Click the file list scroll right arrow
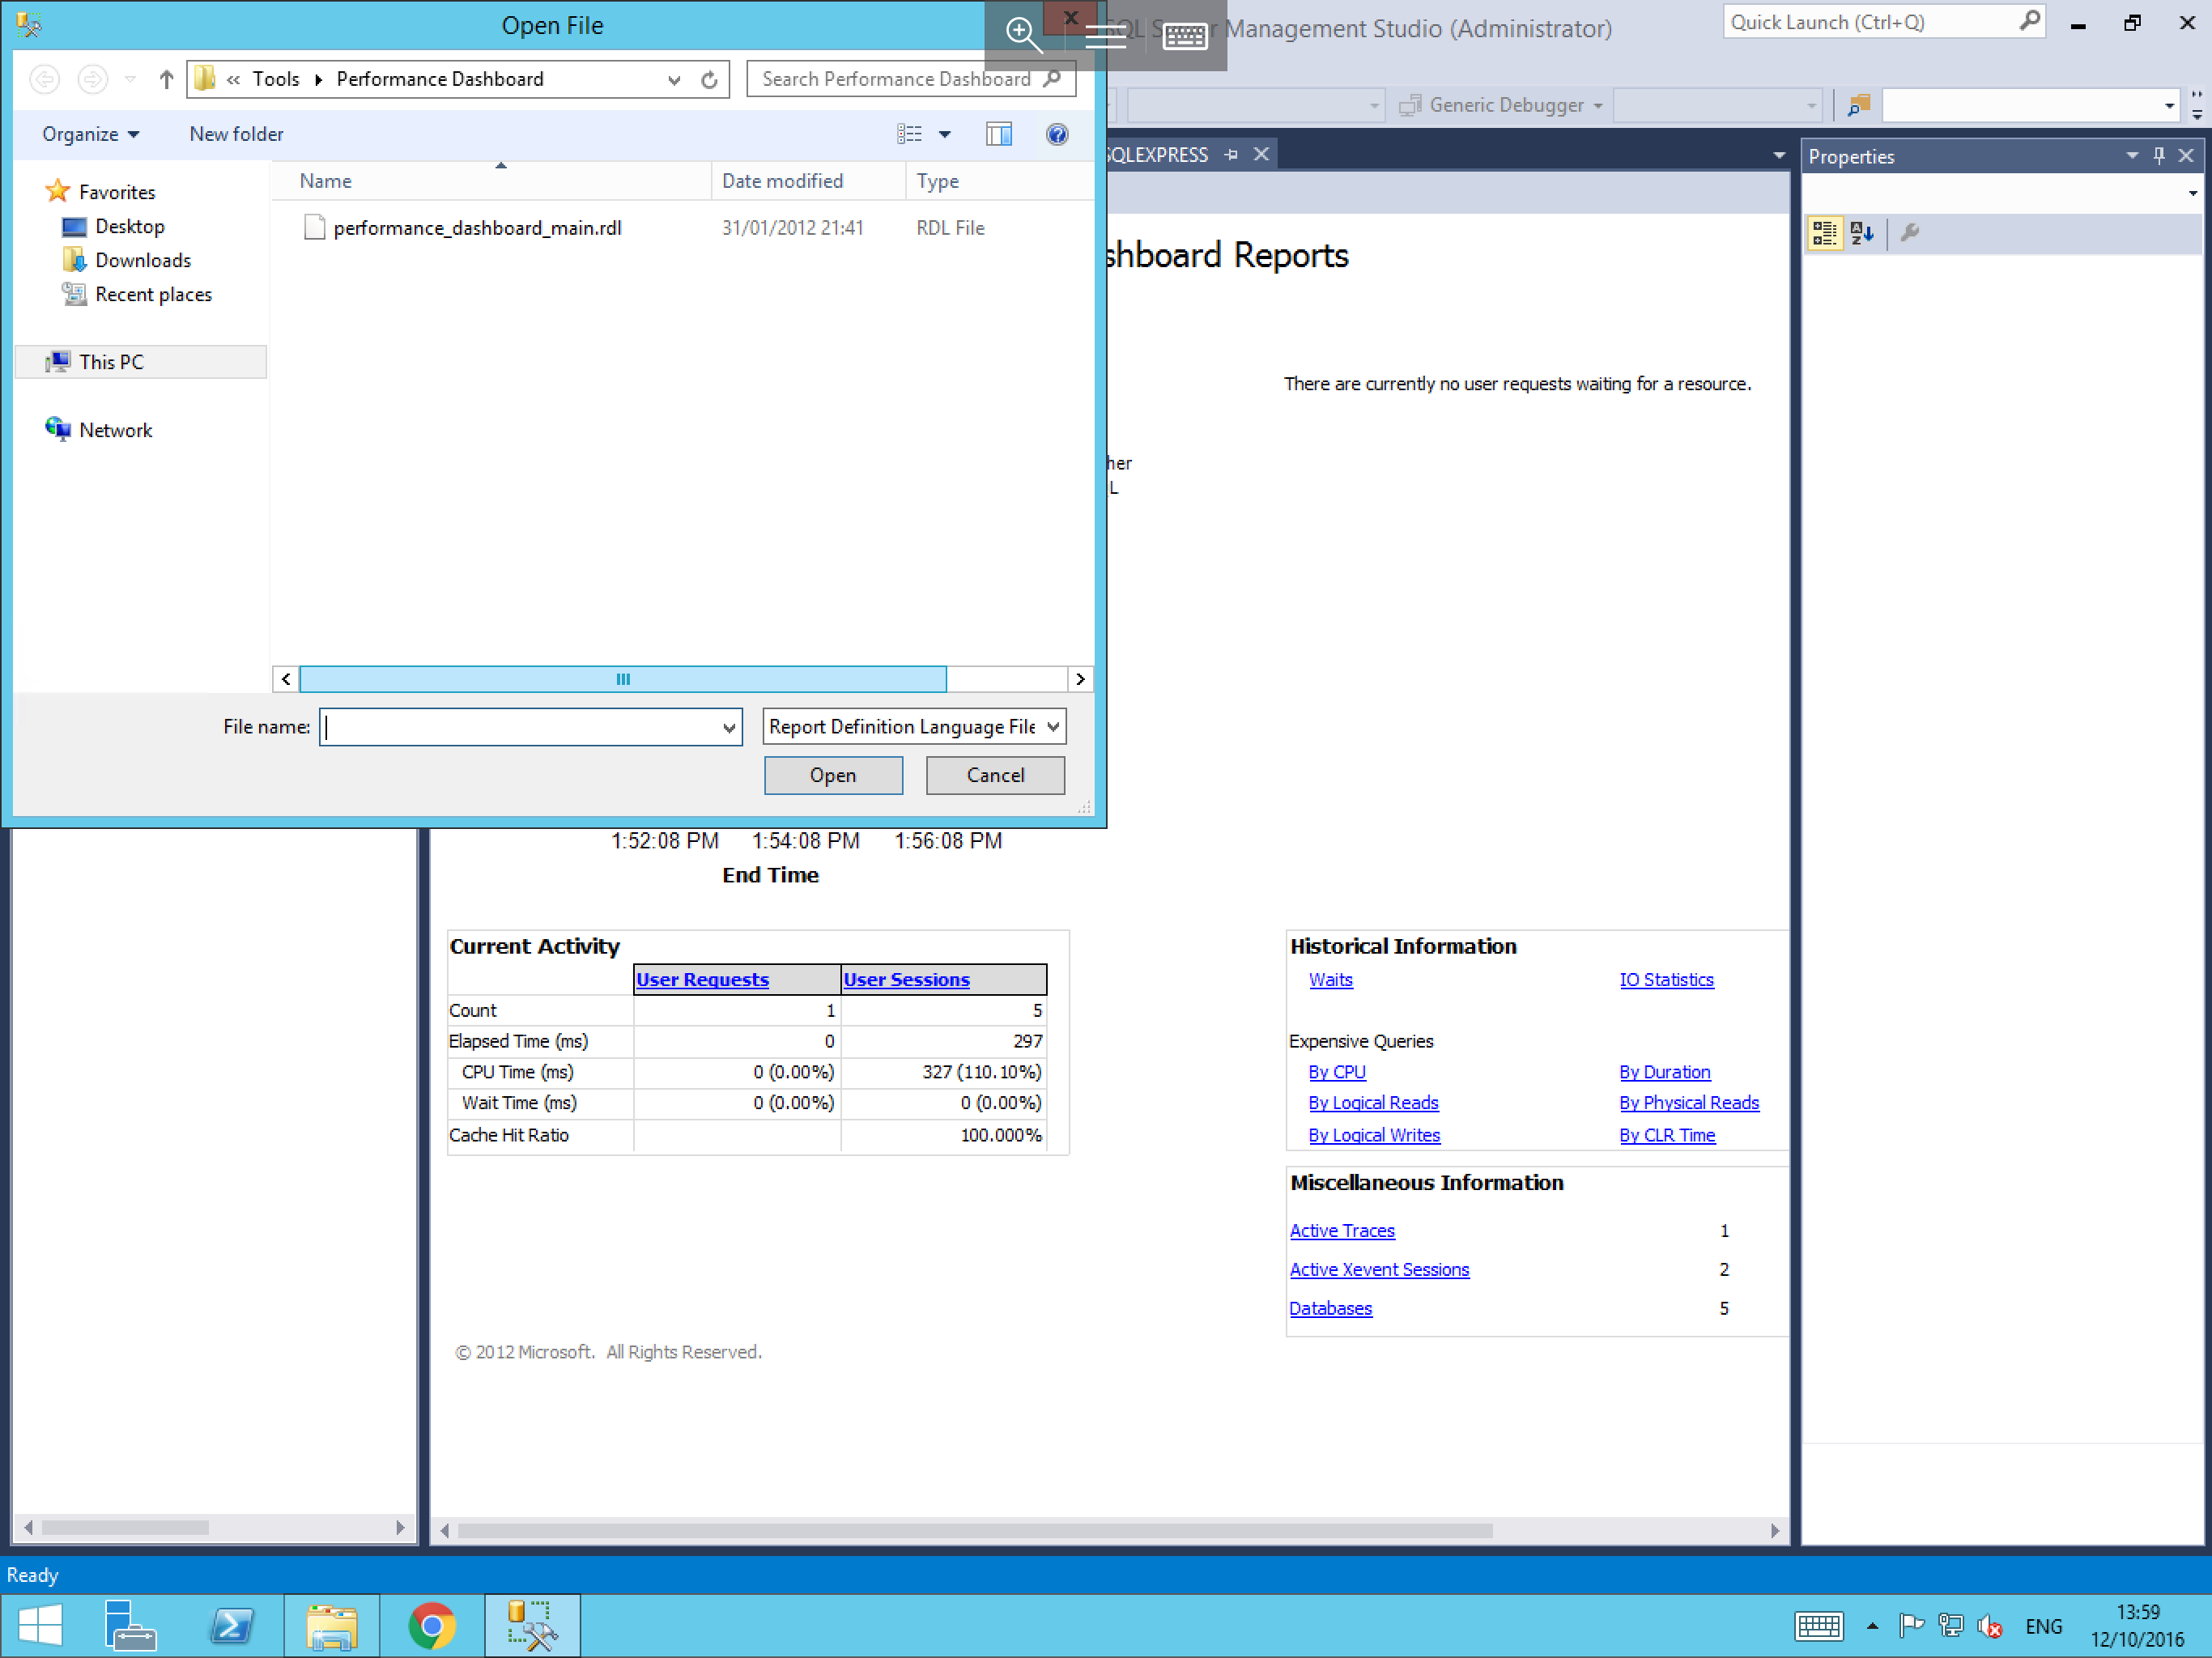The height and width of the screenshot is (1658, 2212). click(1080, 679)
